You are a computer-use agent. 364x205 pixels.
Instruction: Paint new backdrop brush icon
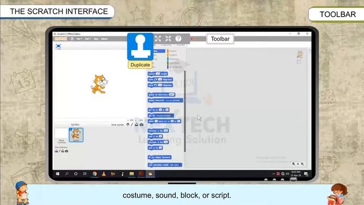(59, 151)
